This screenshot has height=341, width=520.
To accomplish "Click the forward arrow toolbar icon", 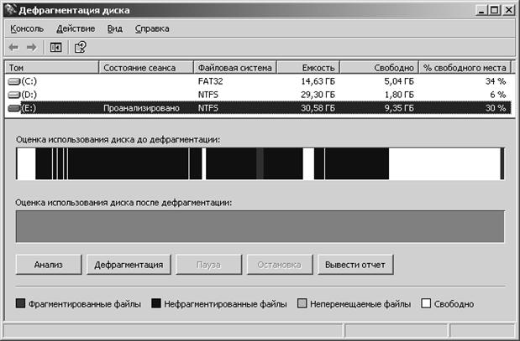I will tap(32, 47).
